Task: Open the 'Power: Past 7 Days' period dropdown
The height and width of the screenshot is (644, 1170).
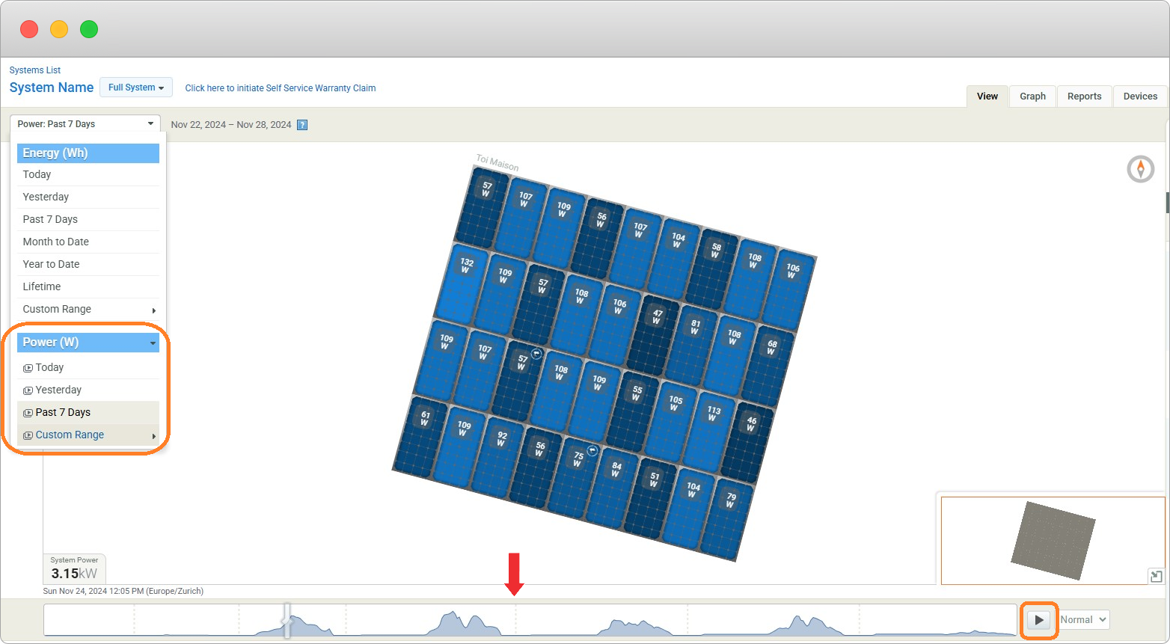Action: tap(85, 124)
